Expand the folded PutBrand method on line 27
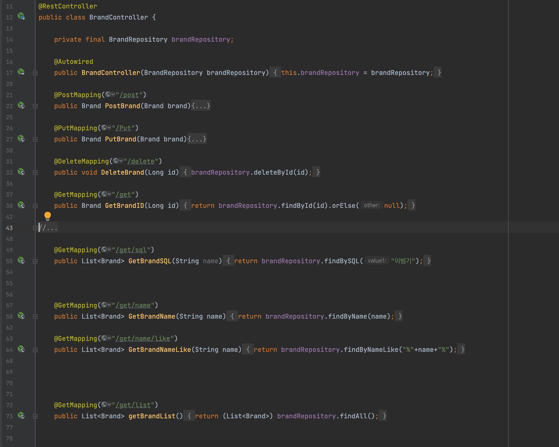The image size is (559, 447). [x=35, y=139]
